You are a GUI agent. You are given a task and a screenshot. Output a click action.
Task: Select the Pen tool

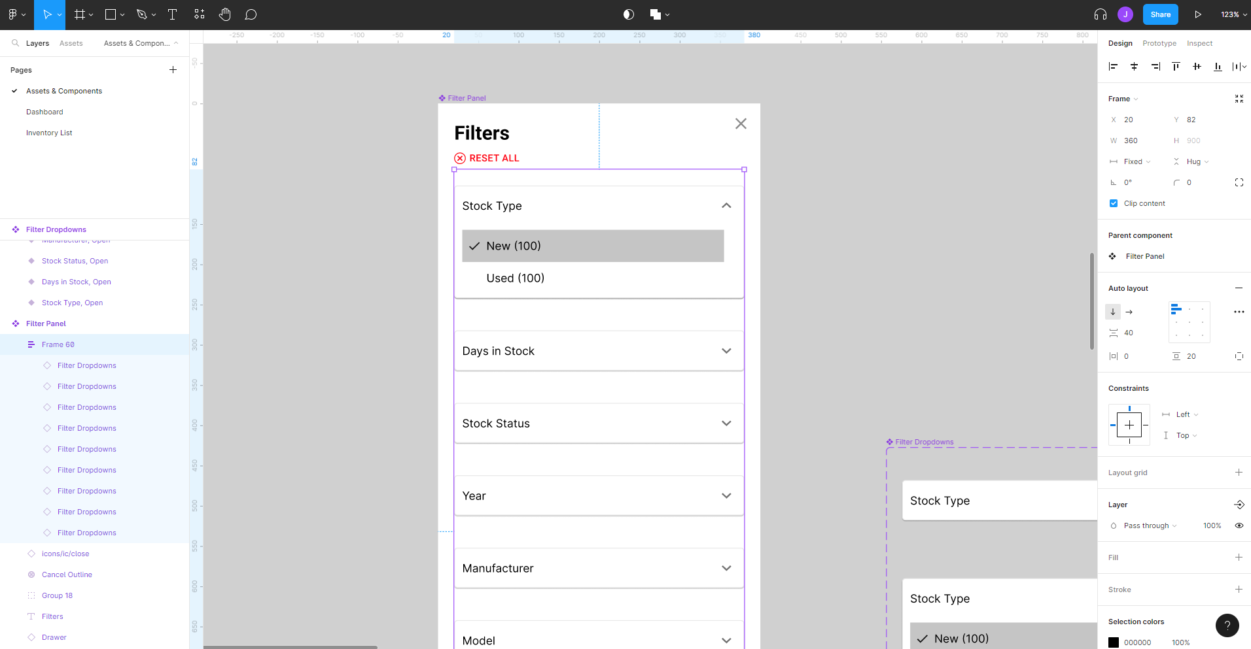point(142,14)
